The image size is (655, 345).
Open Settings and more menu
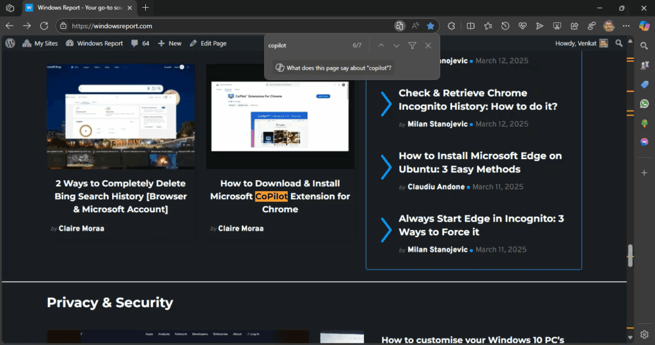[x=626, y=26]
